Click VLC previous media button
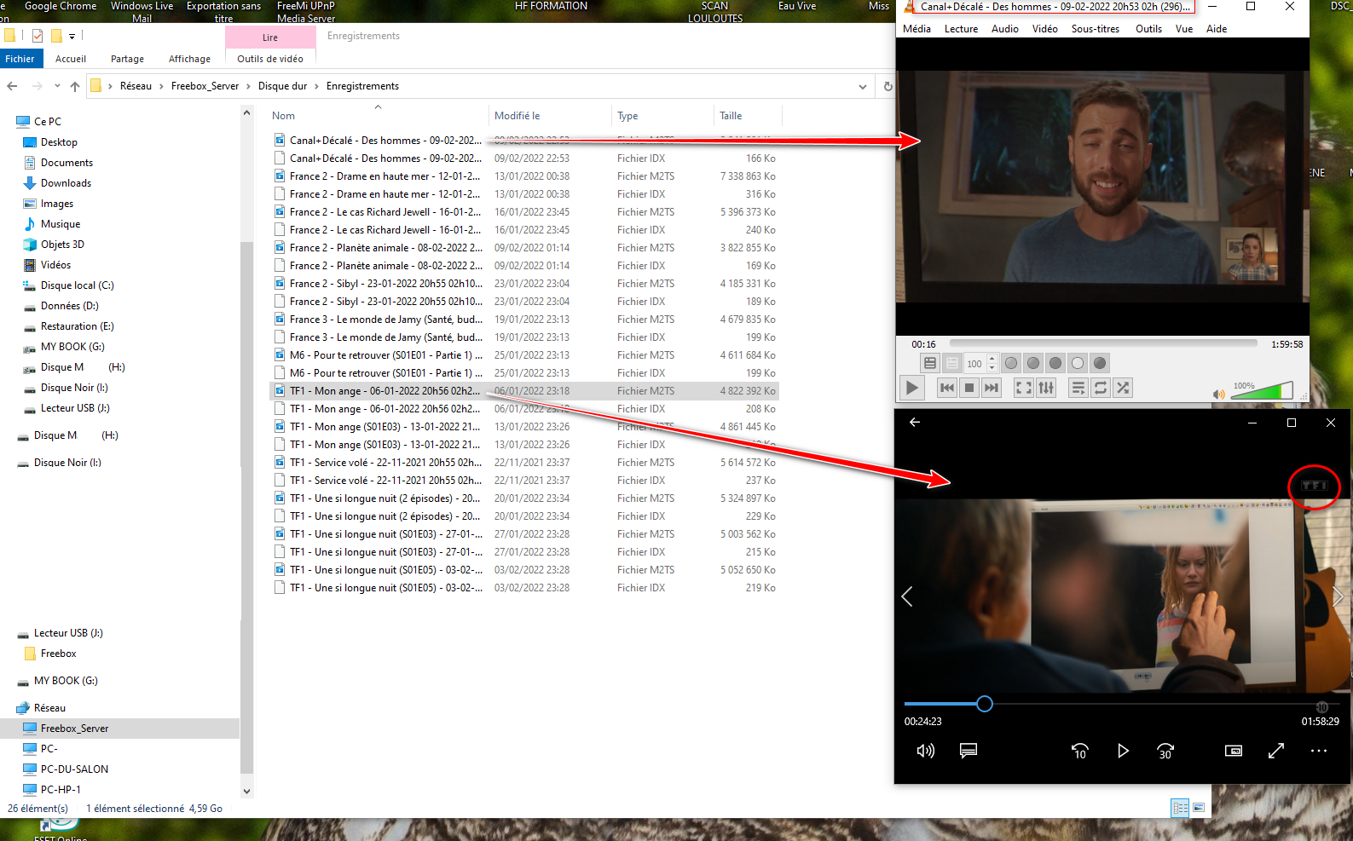This screenshot has width=1353, height=841. pos(947,388)
